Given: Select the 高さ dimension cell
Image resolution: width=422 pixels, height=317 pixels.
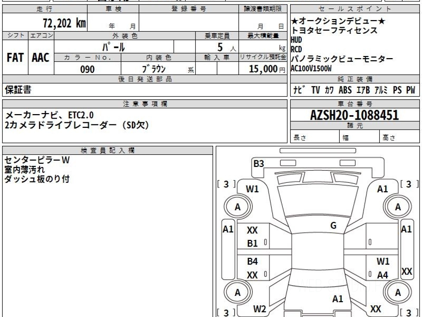Looking at the screenshot, I should coord(400,137).
